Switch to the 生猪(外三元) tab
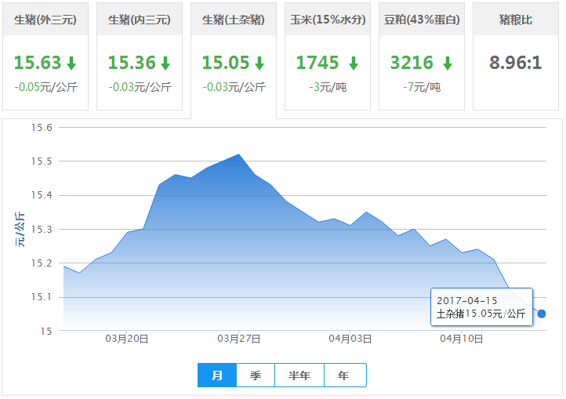The image size is (566, 399). 45,20
